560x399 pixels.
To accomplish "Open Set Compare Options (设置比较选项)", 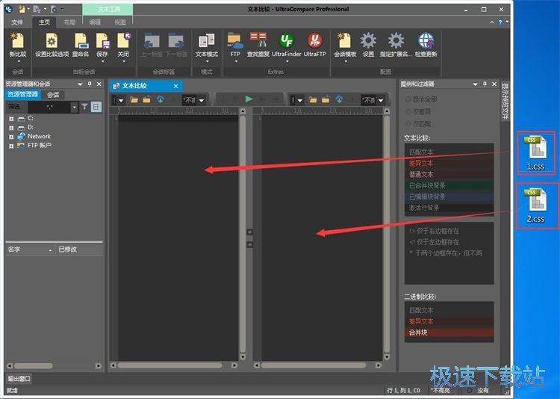I will [x=52, y=43].
